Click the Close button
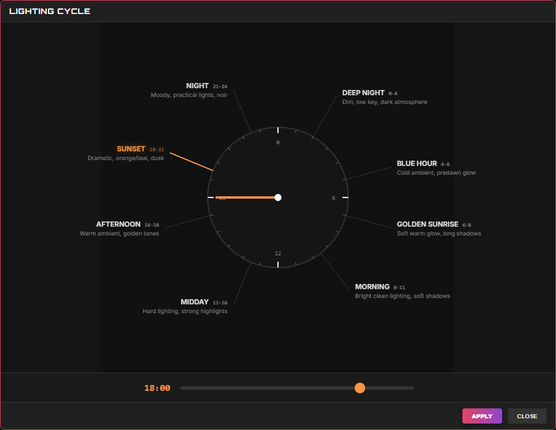Viewport: 556px width, 430px height. point(527,416)
